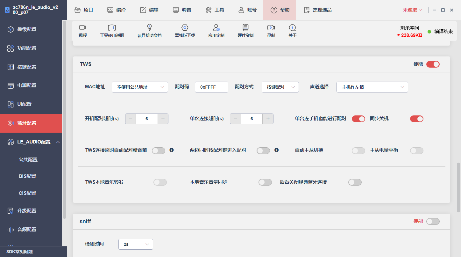
Task: Toggle 单台连手机也能进行配对 switch
Action: point(358,119)
